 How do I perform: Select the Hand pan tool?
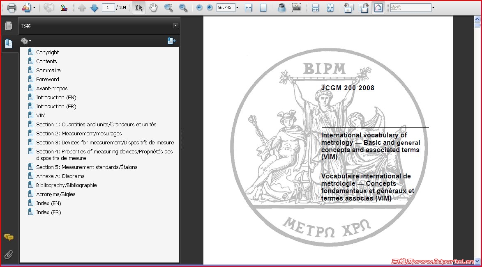pyautogui.click(x=153, y=8)
